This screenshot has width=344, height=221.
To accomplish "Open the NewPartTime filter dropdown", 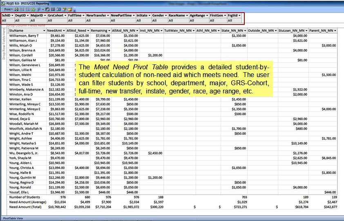I will coord(134,15).
